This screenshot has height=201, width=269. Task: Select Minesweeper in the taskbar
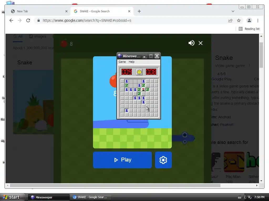[49, 197]
